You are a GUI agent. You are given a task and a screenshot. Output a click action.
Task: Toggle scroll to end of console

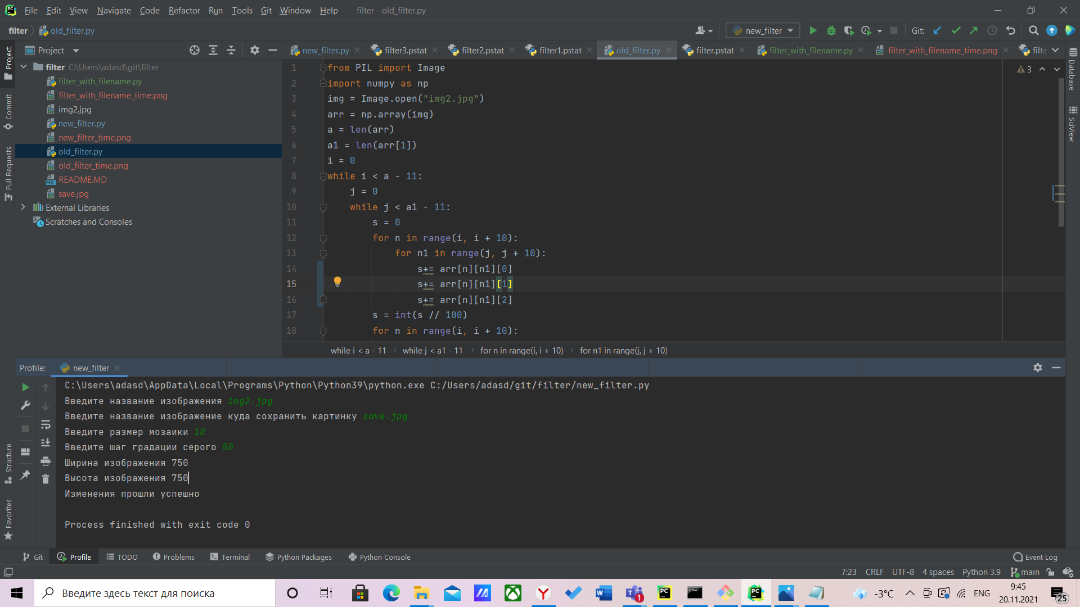click(x=46, y=443)
